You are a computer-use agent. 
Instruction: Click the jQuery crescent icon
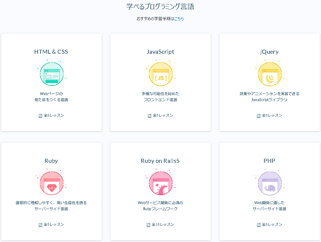point(270,74)
